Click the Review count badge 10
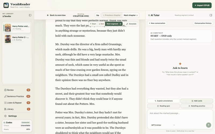 28,90
